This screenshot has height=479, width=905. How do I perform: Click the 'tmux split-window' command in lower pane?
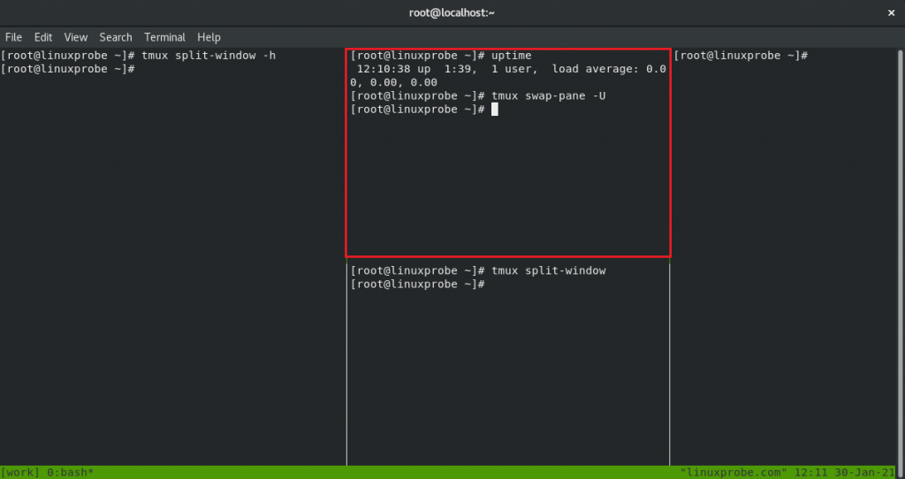[x=548, y=270]
